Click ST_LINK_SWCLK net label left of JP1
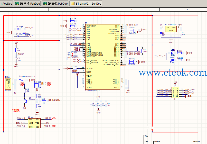The height and width of the screenshot is (144, 207). 164,89
